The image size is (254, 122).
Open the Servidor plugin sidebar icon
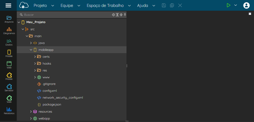click(9, 88)
